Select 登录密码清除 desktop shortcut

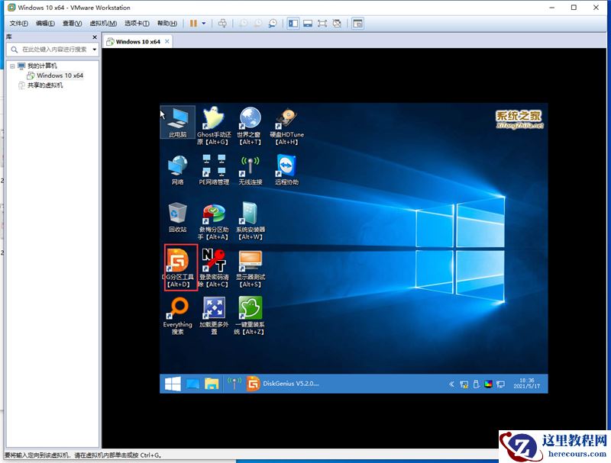click(x=213, y=262)
